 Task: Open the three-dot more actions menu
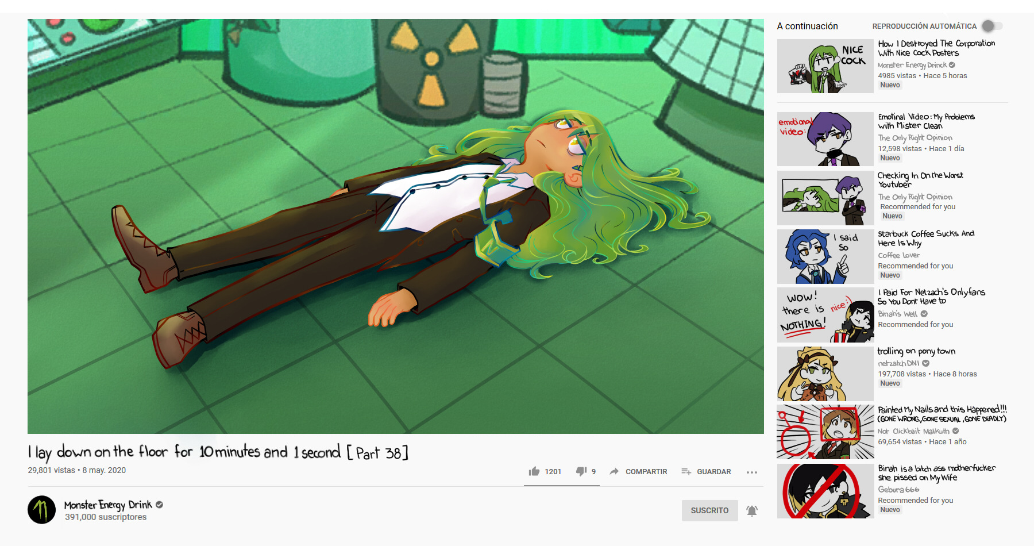pos(752,472)
